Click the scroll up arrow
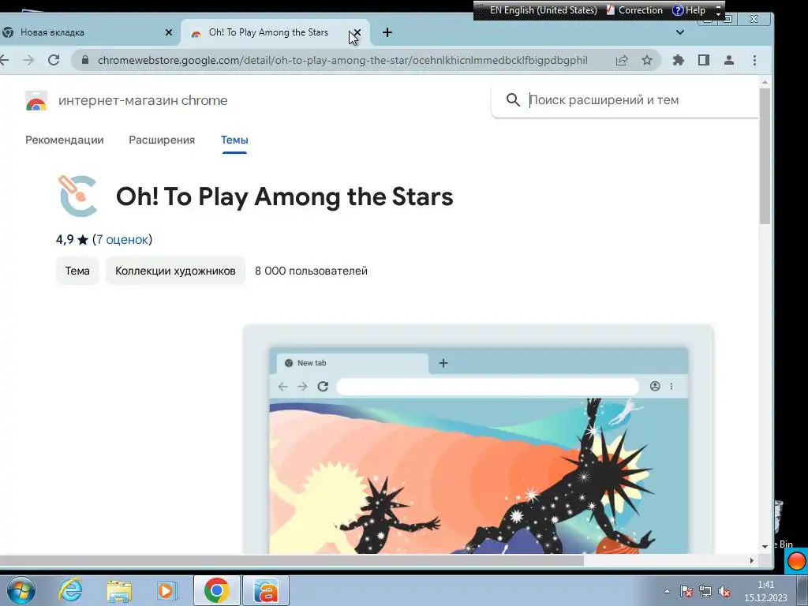 pos(765,82)
